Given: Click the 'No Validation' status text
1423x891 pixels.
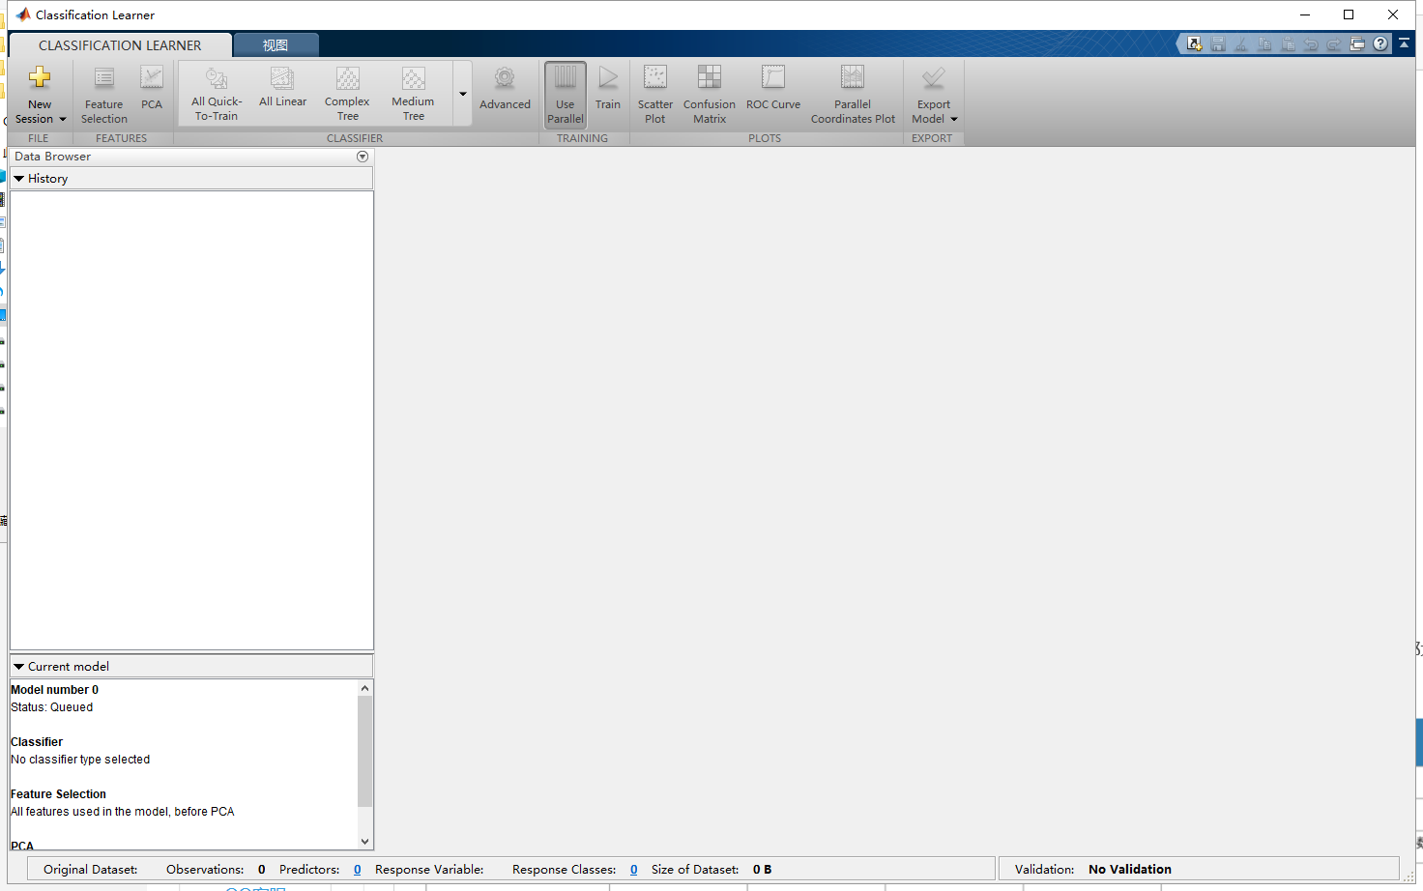Looking at the screenshot, I should point(1130,870).
